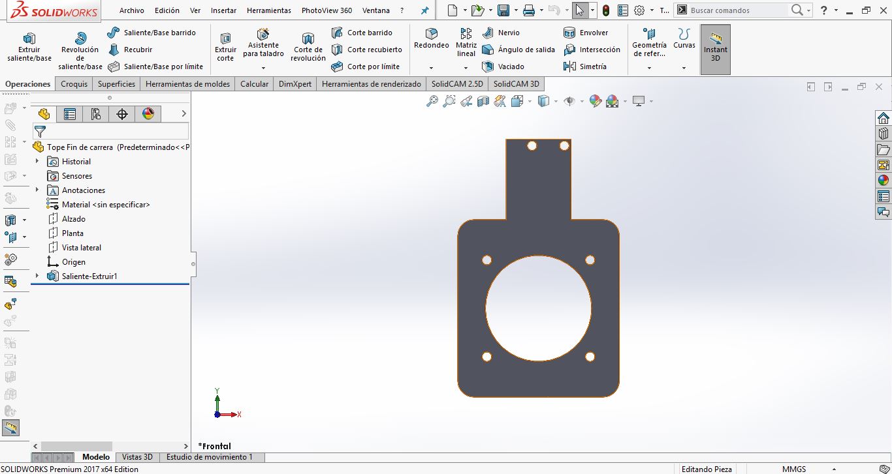Click the Edit appearance color ball icon
892x474 pixels.
pyautogui.click(x=595, y=101)
